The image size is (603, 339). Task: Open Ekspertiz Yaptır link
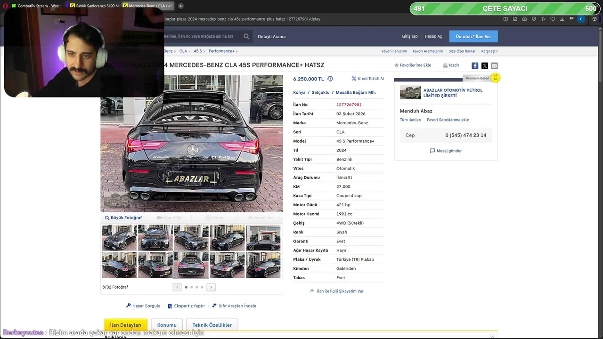pos(186,306)
